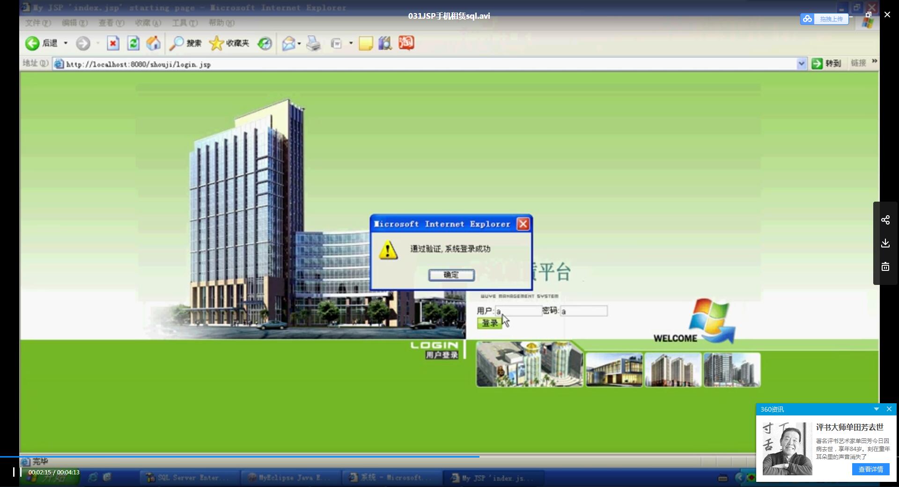899x487 pixels.
Task: Click the first building thumbnail
Action: click(x=530, y=364)
